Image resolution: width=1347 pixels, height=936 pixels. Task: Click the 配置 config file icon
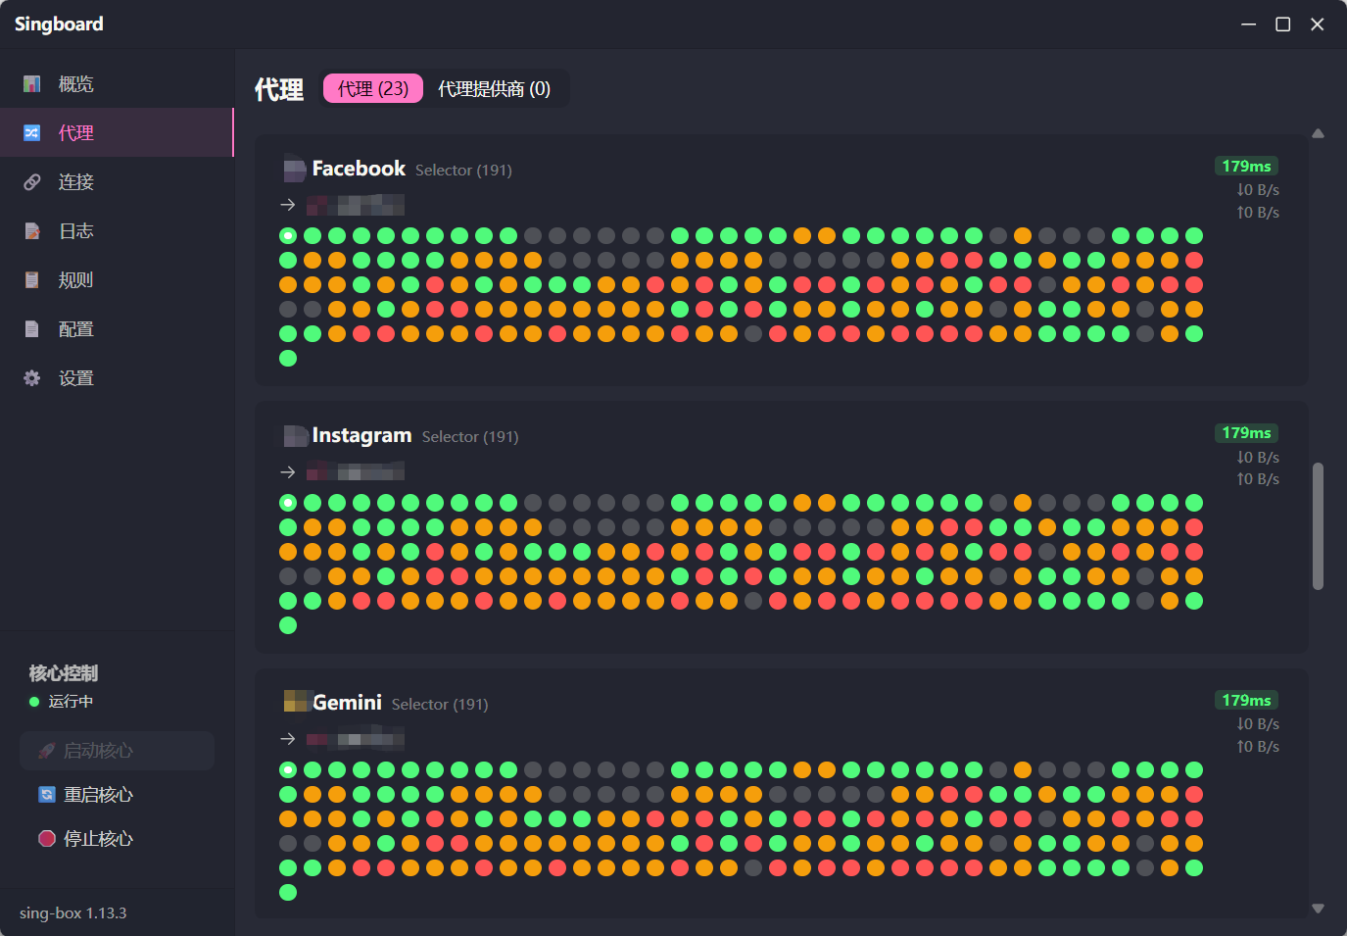[32, 329]
